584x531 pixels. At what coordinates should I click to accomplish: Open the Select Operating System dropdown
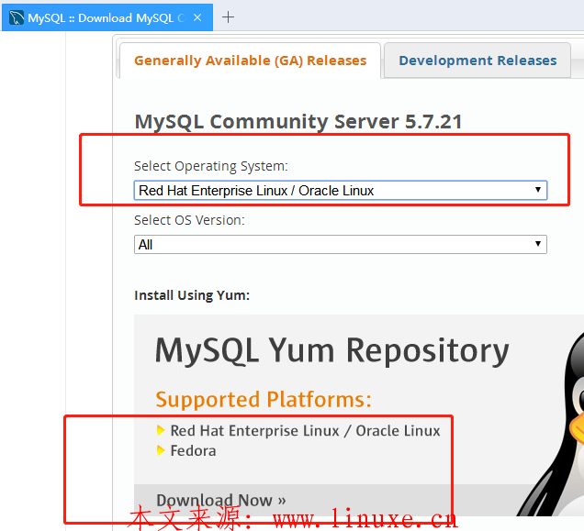pyautogui.click(x=341, y=190)
